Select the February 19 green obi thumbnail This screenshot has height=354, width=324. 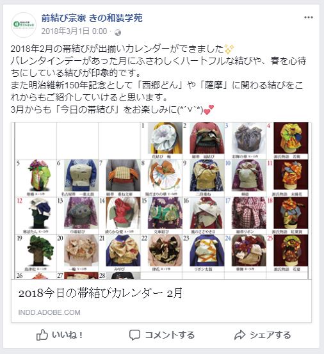pos(39,250)
